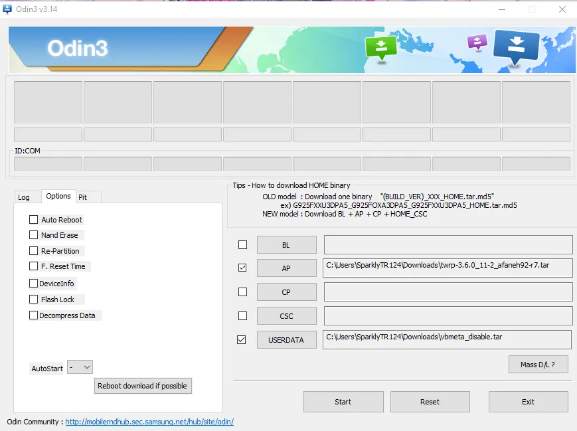Click the Mass D/L ? button
The image size is (577, 431).
[x=538, y=365]
